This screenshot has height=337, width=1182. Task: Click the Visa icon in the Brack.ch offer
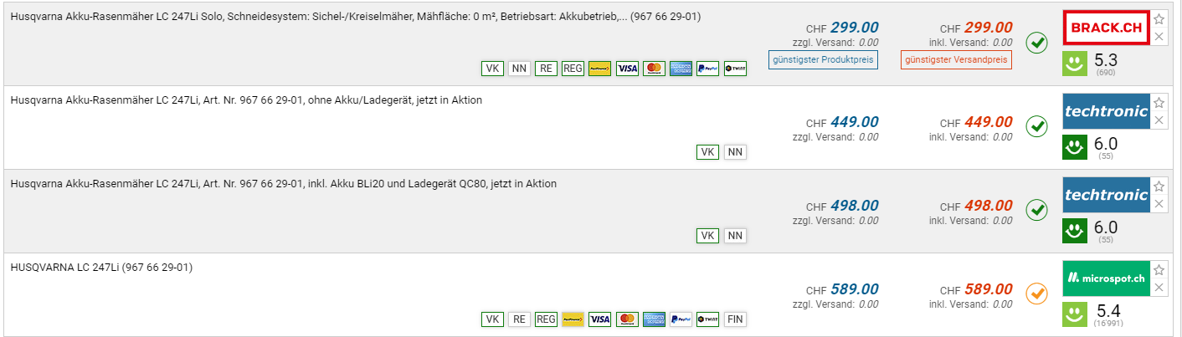pyautogui.click(x=627, y=69)
